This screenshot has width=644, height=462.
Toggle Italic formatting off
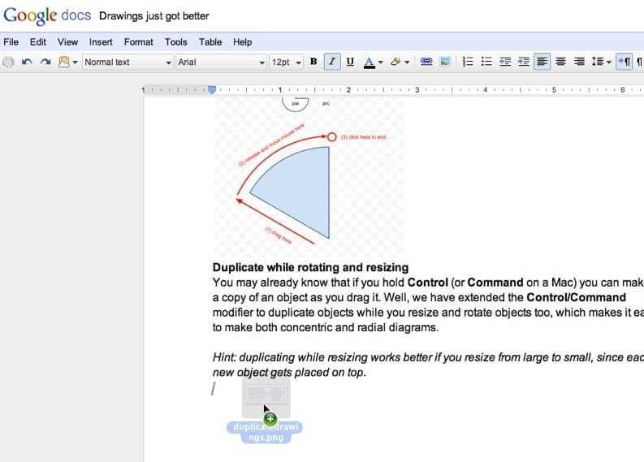332,62
